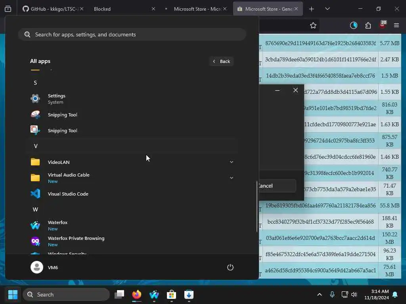Select the 55.8 MB size cell
406x304 pixels.
[x=389, y=205]
